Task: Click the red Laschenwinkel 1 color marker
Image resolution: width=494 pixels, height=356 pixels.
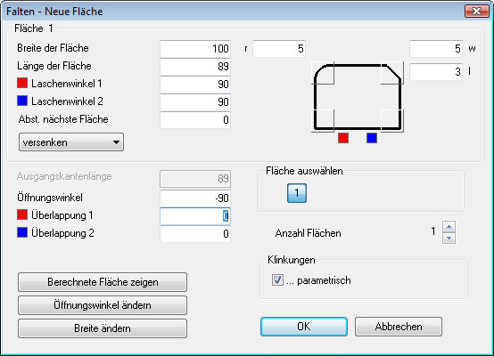Action: pos(22,83)
